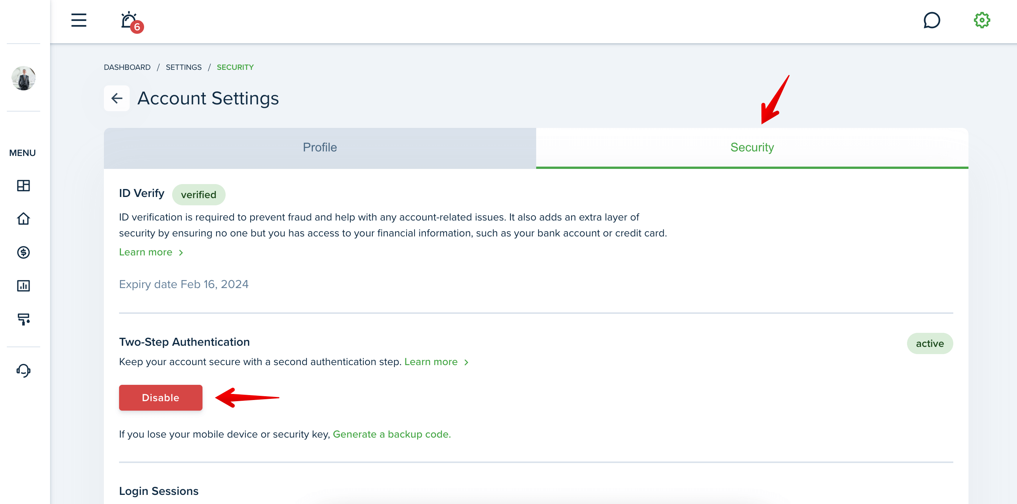Click the chevron after ID Verify Learn more
Screen dimensions: 1017x504
pos(181,252)
